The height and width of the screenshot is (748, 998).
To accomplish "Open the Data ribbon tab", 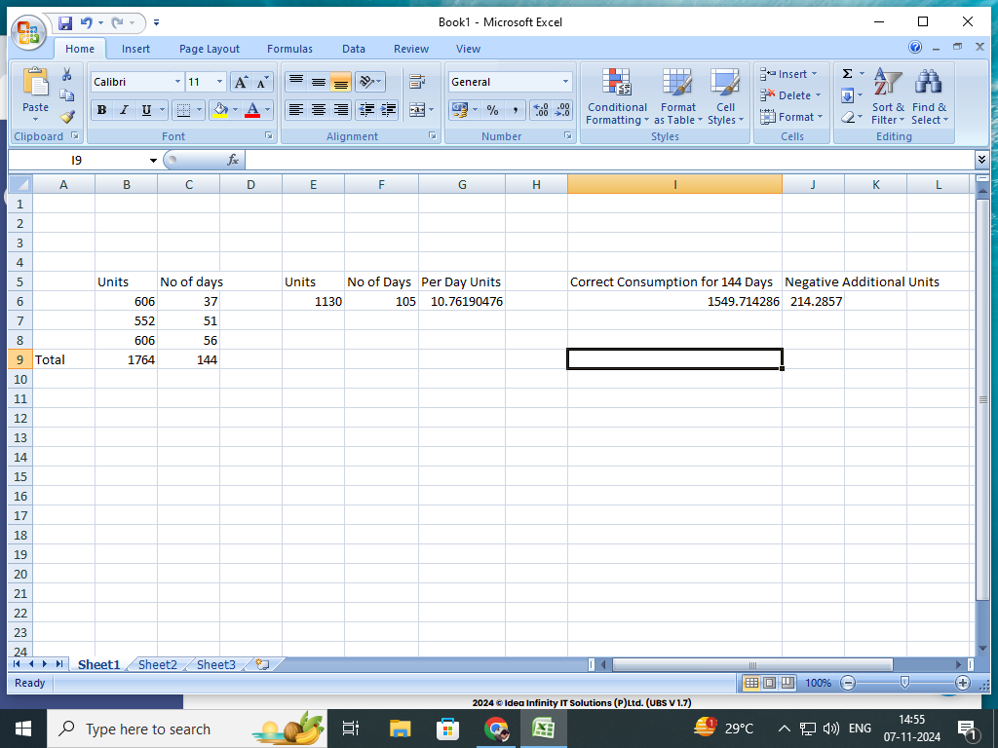I will coord(353,49).
